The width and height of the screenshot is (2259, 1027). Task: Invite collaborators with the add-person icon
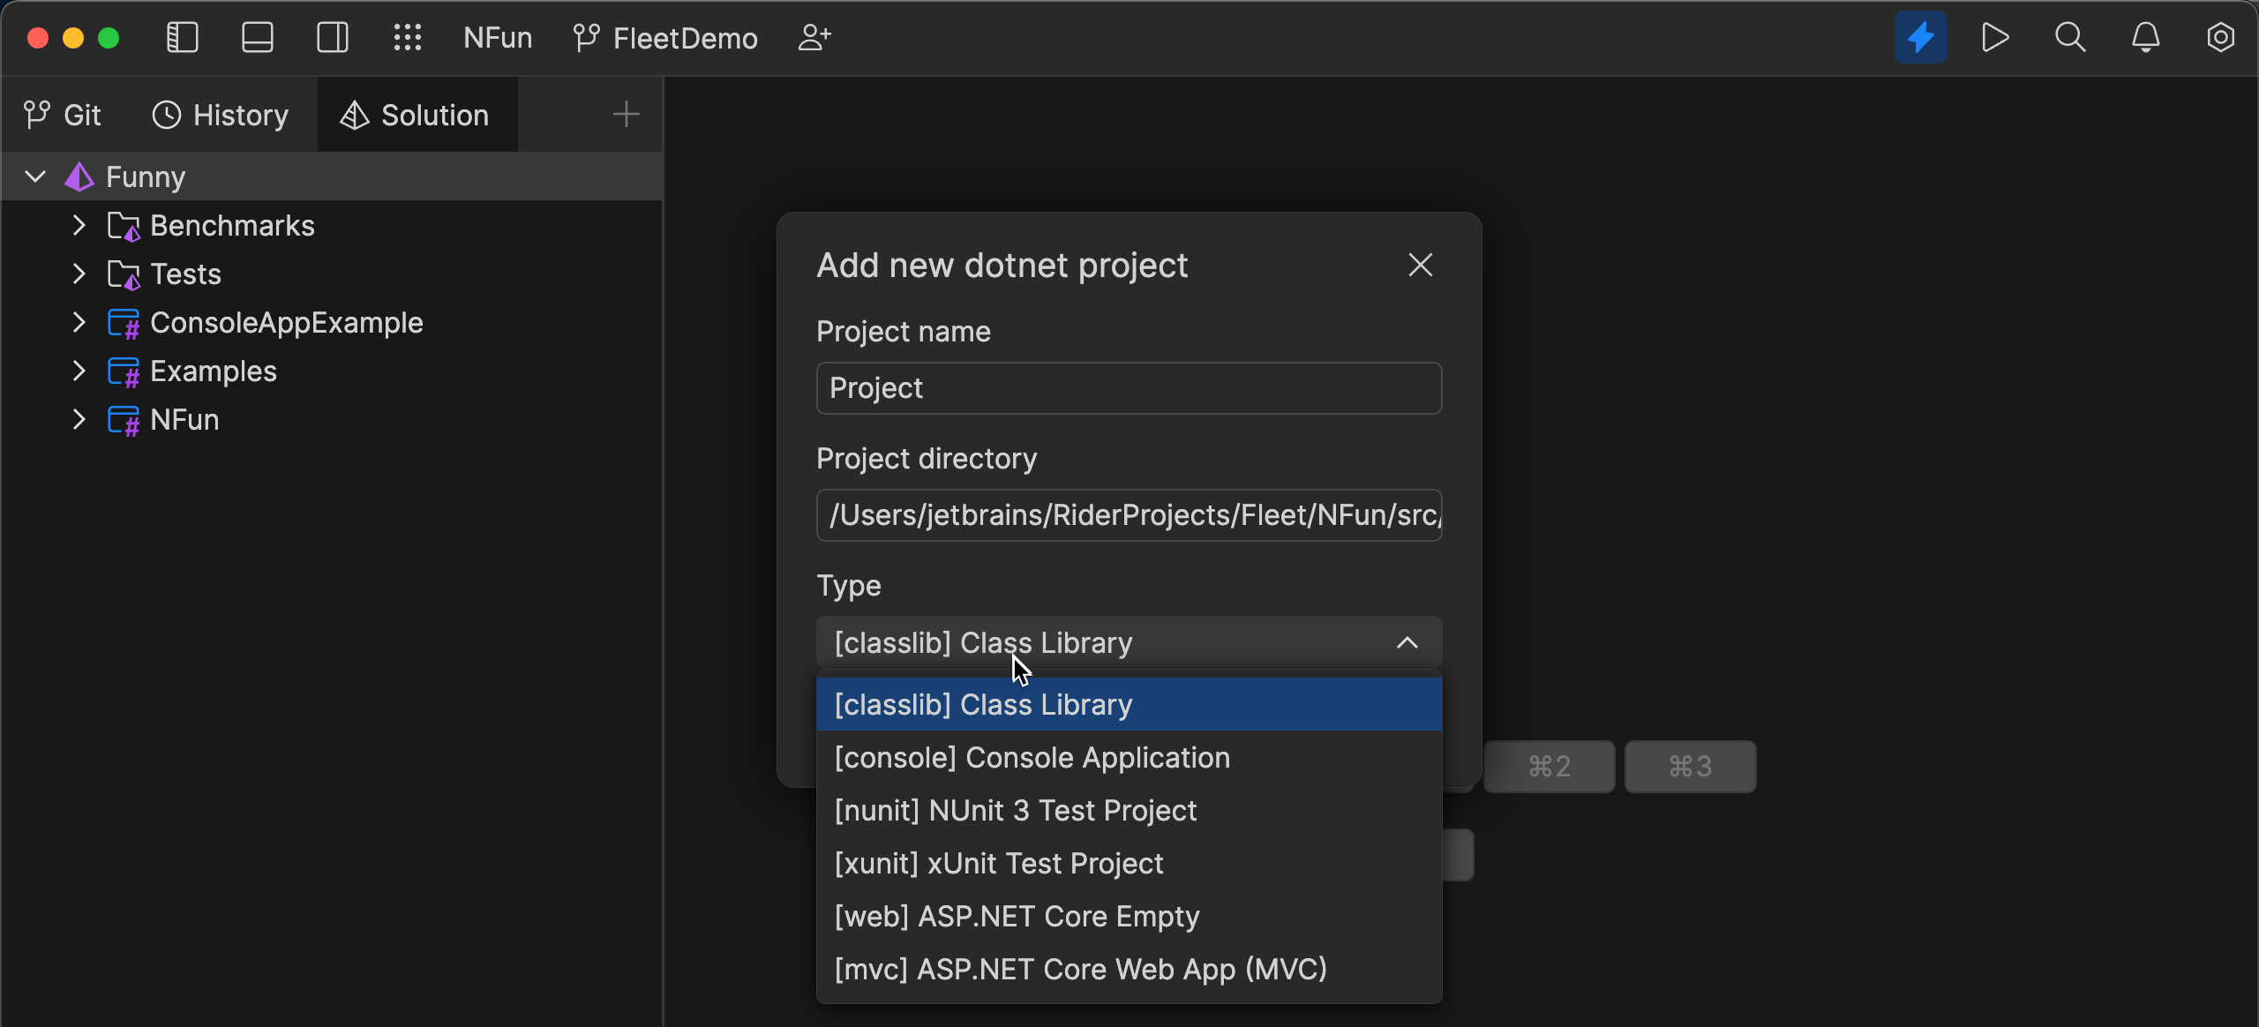click(x=814, y=38)
